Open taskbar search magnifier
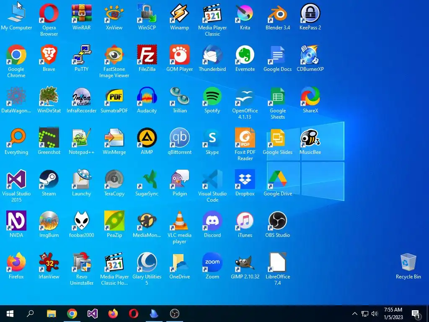429x322 pixels. pos(30,314)
